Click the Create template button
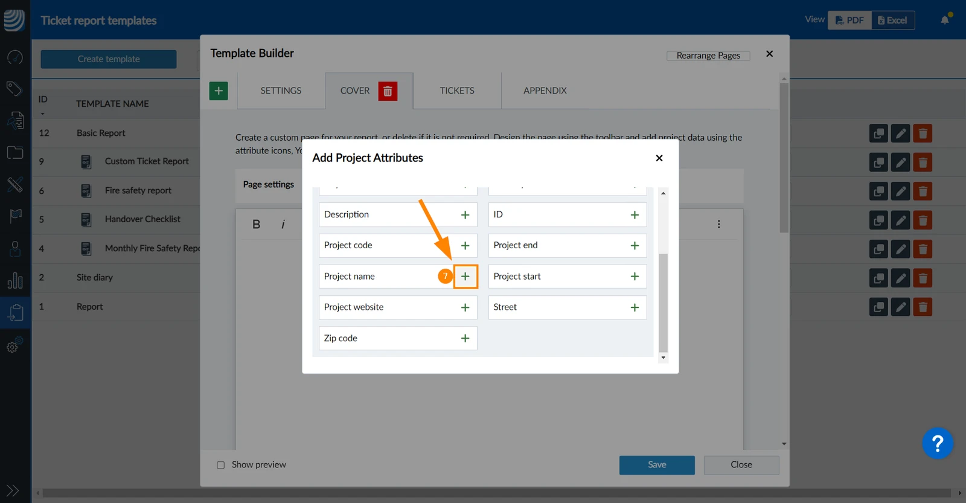This screenshot has height=503, width=966. tap(109, 59)
